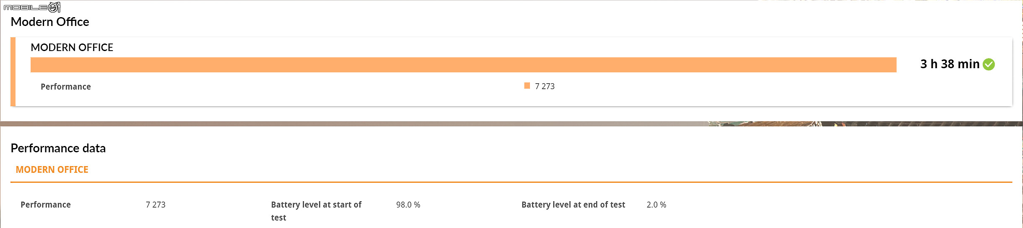Viewport: 1023px width, 228px height.
Task: Click the 7 273 value in data table
Action: [156, 205]
